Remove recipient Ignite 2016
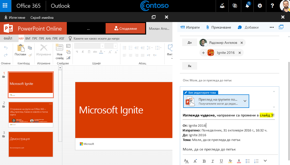290x165 pixels. [x=240, y=53]
